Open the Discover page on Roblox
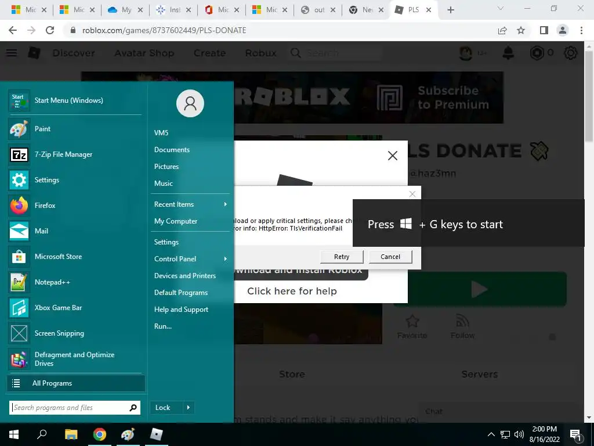 [x=74, y=53]
